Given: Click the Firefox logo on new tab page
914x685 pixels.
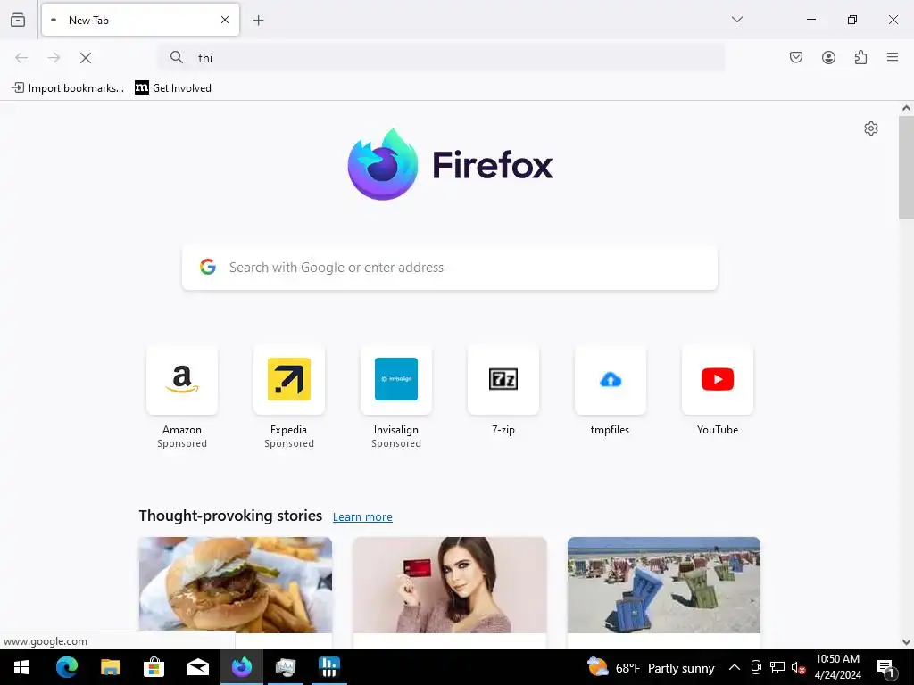Looking at the screenshot, I should point(450,165).
